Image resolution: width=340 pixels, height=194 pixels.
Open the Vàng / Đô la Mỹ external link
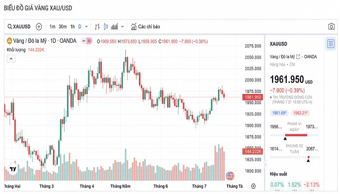click(x=298, y=57)
